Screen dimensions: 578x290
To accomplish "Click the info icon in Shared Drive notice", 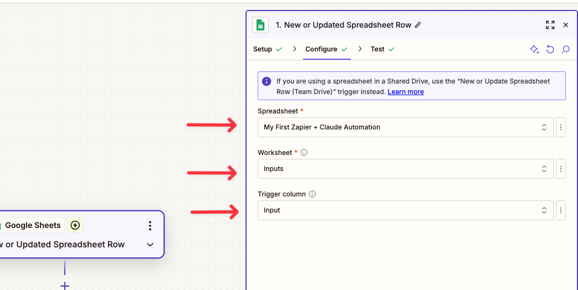I will click(267, 81).
